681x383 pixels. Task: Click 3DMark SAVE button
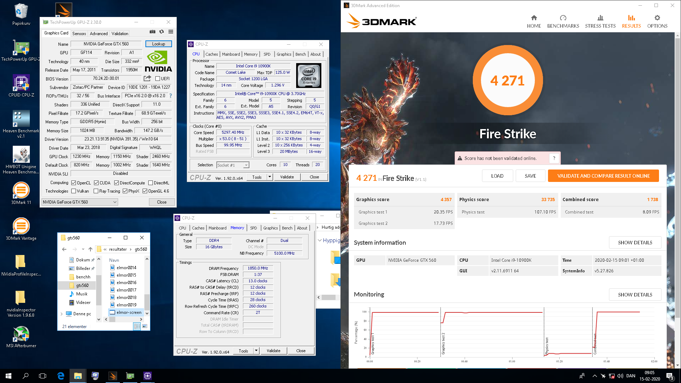pos(530,176)
